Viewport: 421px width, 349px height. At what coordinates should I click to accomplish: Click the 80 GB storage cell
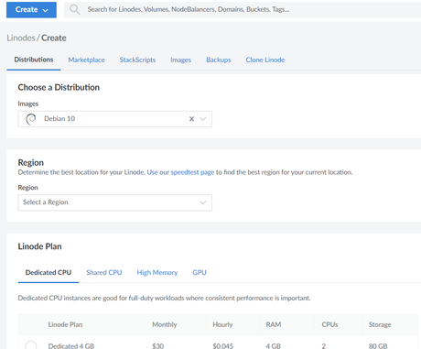[378, 346]
